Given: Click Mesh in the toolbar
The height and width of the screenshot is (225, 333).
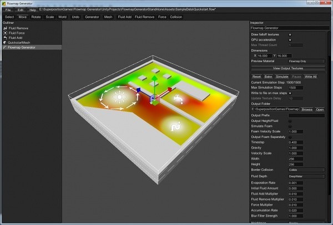Looking at the screenshot, I should point(108,17).
